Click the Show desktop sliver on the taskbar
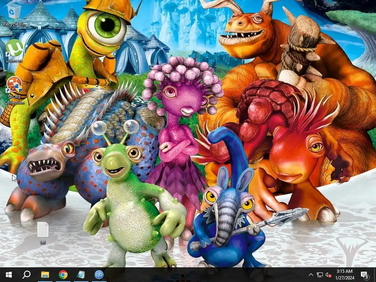Image resolution: width=376 pixels, height=282 pixels. coord(375,275)
